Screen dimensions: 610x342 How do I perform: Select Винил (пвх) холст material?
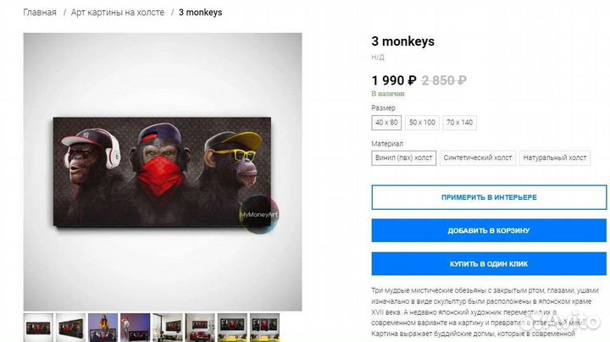point(404,157)
